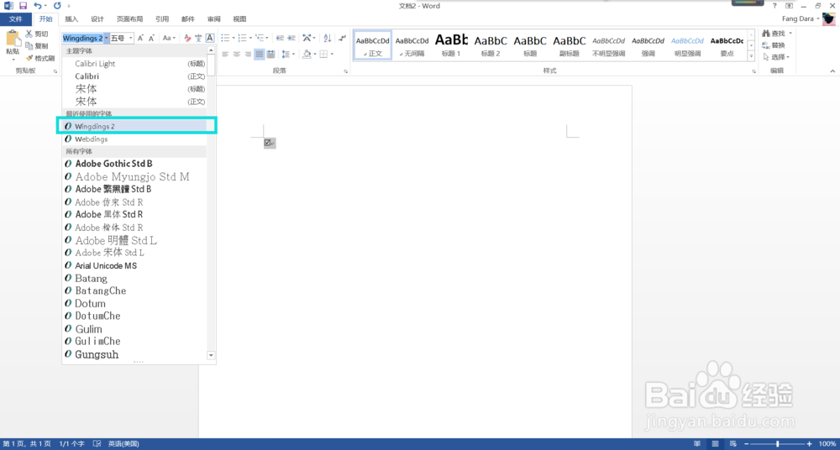Image resolution: width=840 pixels, height=450 pixels.
Task: Align text left
Action: [x=225, y=54]
